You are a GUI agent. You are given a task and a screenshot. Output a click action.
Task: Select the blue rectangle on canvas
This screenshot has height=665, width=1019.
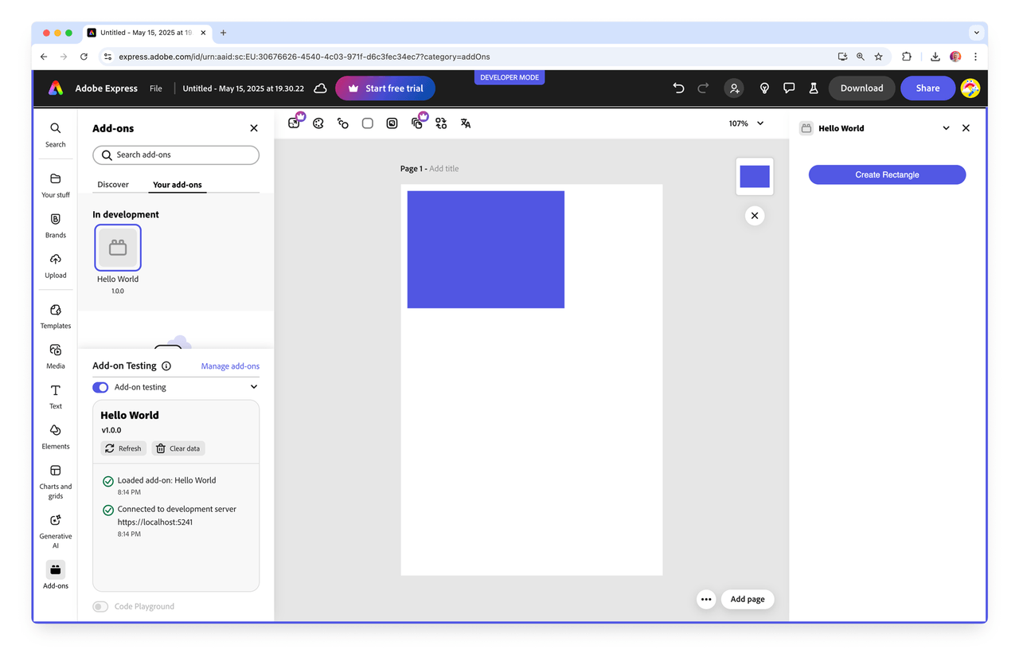[x=486, y=249]
